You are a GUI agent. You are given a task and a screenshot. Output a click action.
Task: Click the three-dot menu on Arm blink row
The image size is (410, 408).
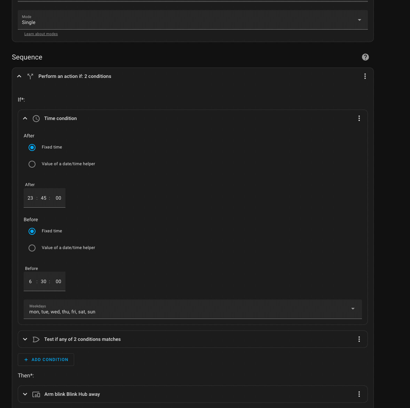click(359, 394)
